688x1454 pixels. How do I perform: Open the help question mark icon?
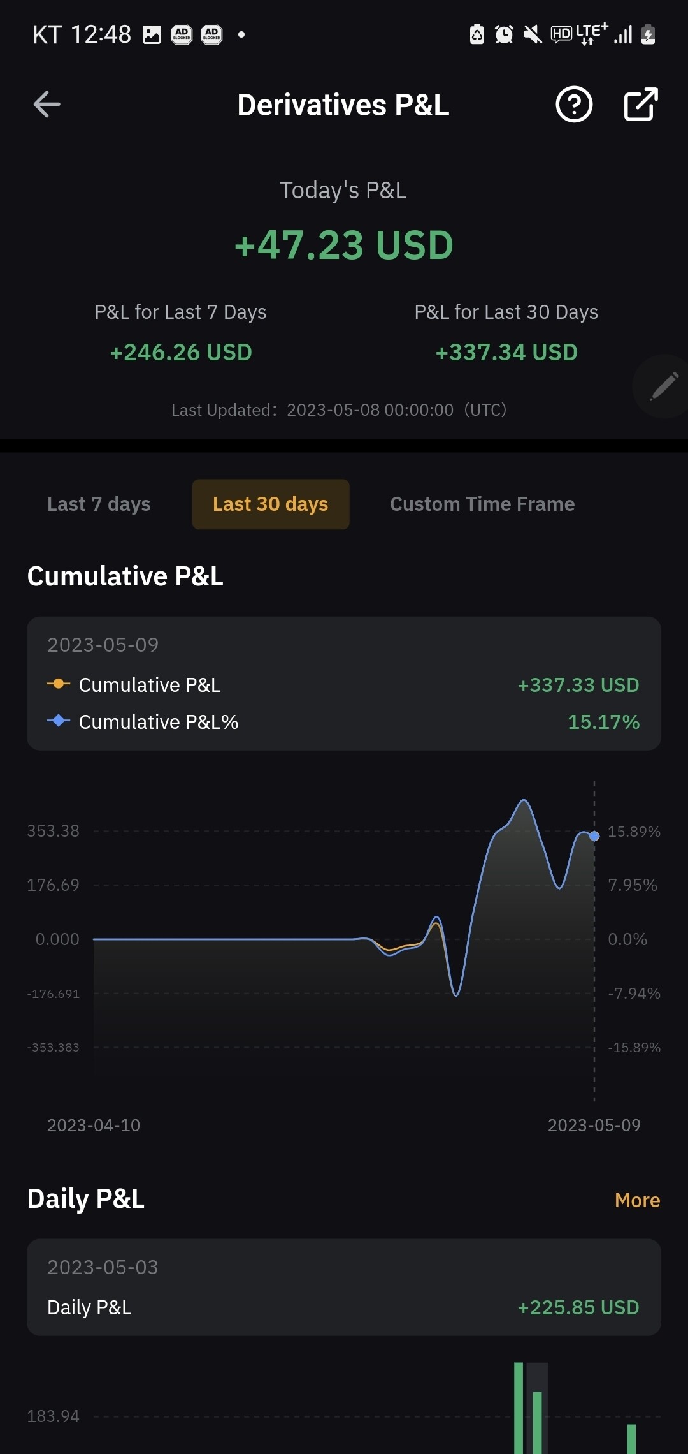point(574,105)
